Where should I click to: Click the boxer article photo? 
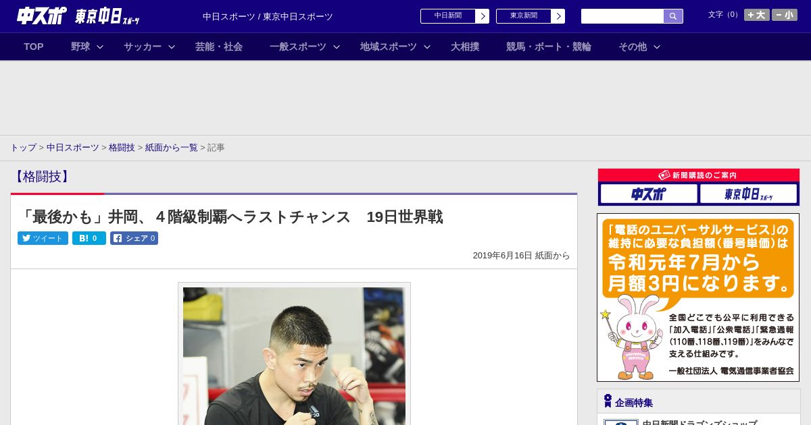[294, 356]
